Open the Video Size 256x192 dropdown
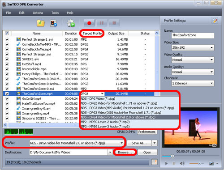This screenshot has width=224, height=170. coord(193,47)
